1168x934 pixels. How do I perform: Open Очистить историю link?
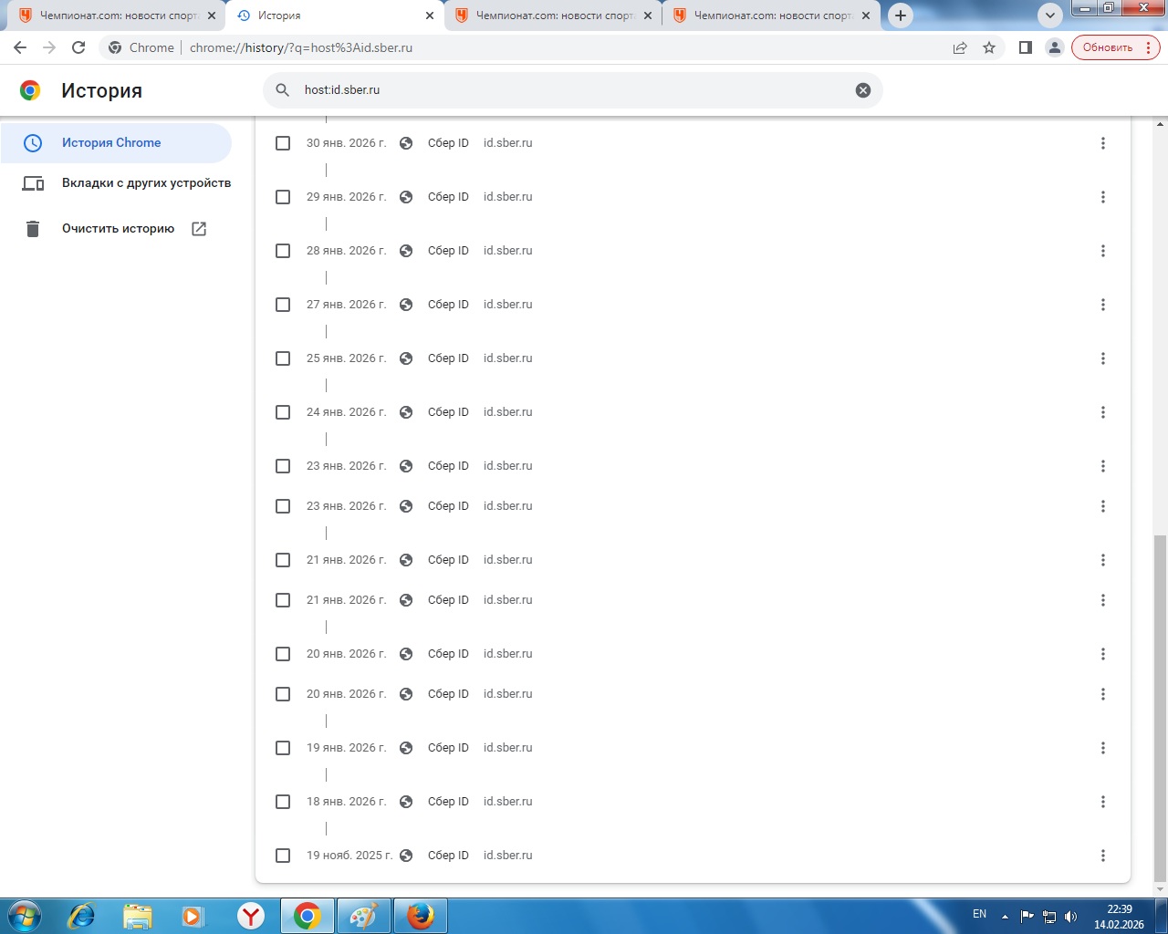(118, 229)
